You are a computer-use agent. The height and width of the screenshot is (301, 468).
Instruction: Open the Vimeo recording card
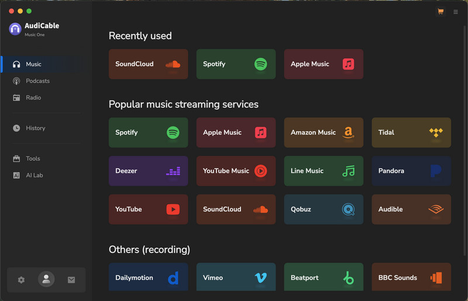click(x=236, y=277)
